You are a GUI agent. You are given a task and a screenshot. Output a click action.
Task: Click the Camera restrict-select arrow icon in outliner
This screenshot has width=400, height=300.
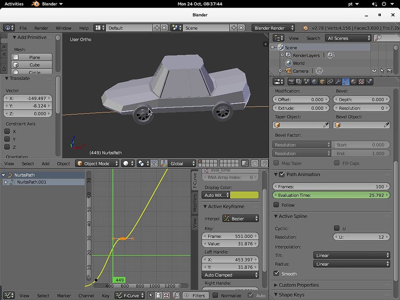[382, 71]
